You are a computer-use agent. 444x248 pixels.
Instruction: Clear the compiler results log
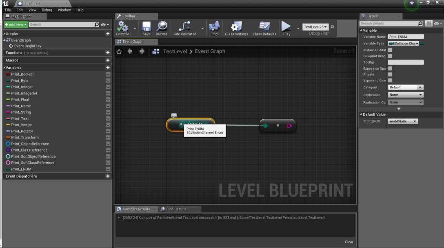[x=349, y=241]
